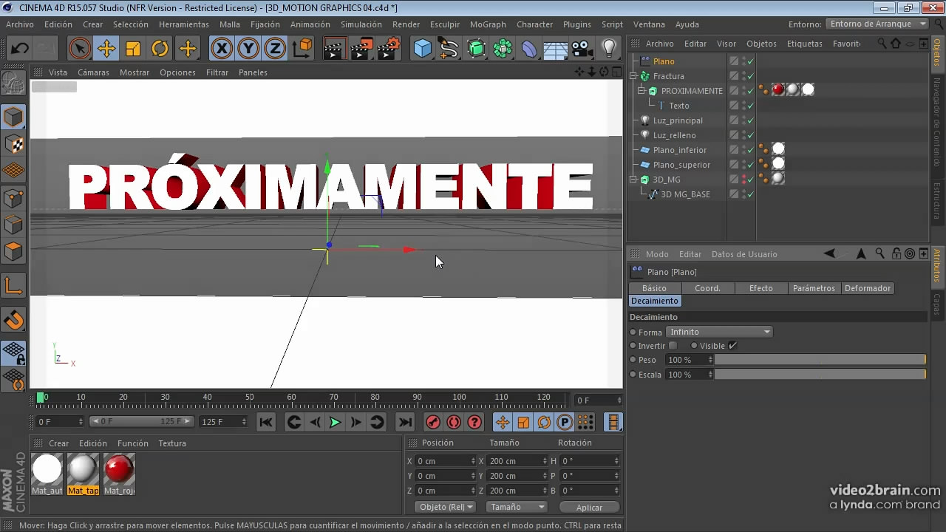Screen dimensions: 946x532
Task: Toggle Position keyframe recording icon
Action: pos(503,422)
